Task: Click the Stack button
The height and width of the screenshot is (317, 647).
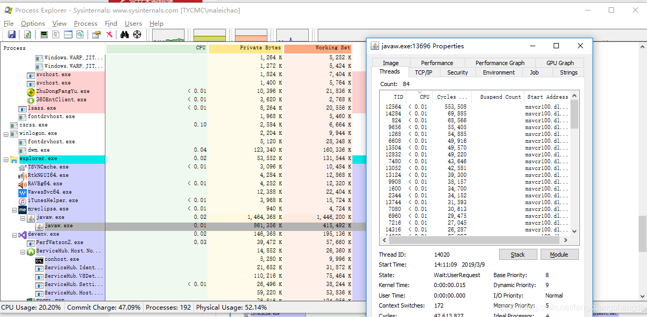Action: click(x=517, y=255)
